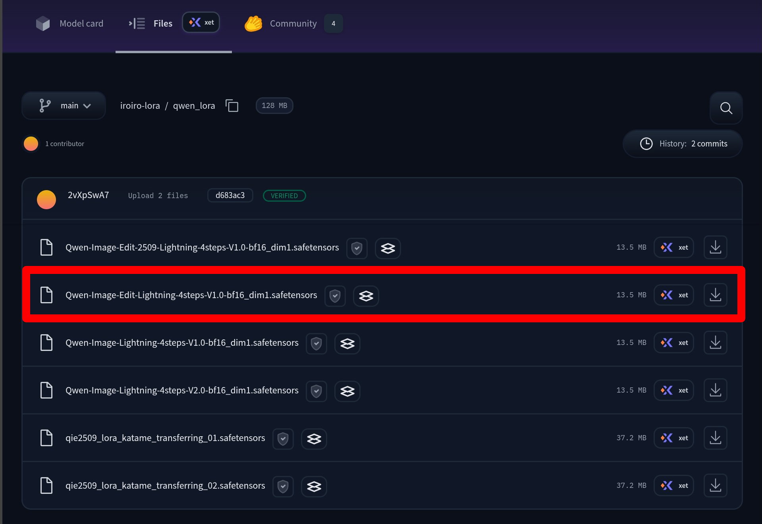Image resolution: width=762 pixels, height=524 pixels.
Task: Inspect layers icon for Qwen-Image-Lightning V2.0 file
Action: point(347,391)
